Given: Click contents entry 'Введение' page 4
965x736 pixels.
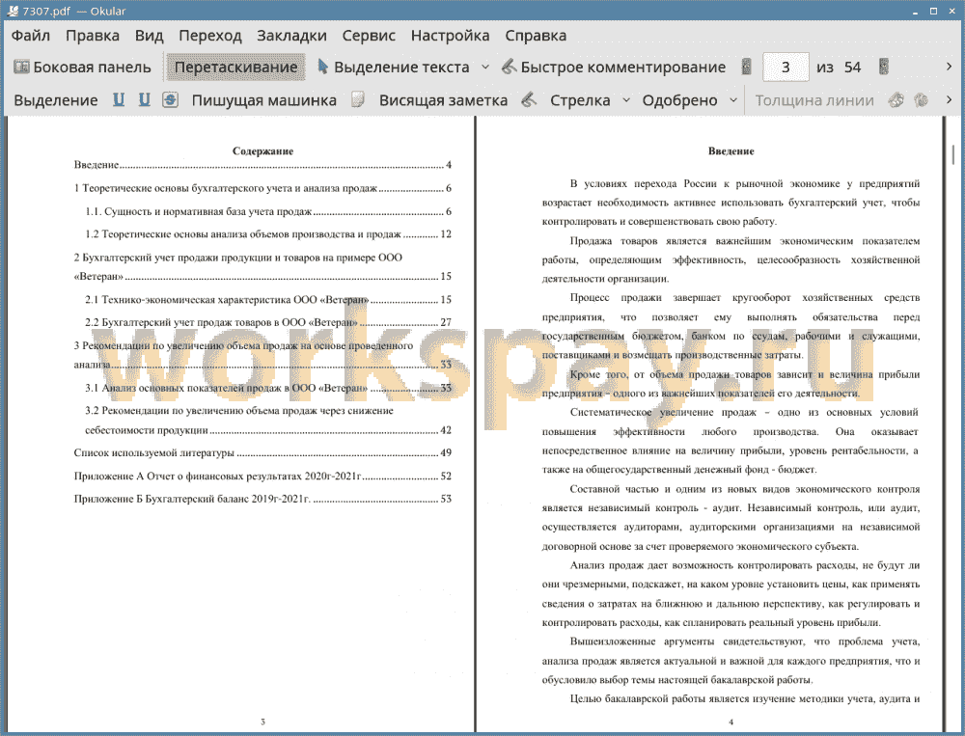Looking at the screenshot, I should 262,165.
